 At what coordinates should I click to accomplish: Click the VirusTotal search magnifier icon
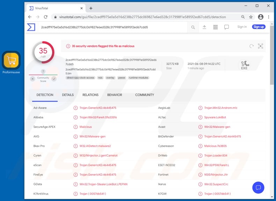[x=193, y=27]
